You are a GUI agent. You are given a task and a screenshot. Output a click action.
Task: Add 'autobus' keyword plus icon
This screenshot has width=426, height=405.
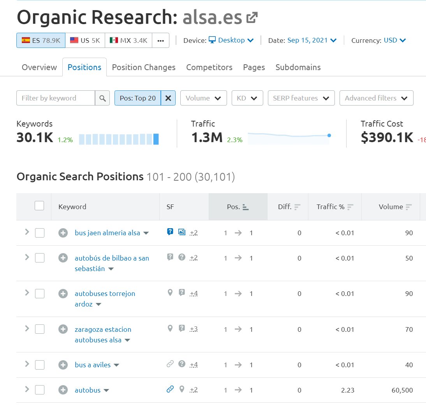click(63, 390)
